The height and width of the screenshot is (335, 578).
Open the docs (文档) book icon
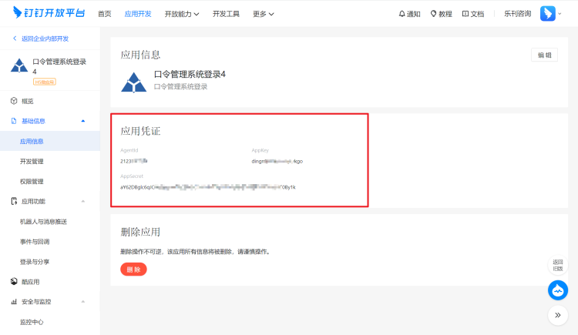pyautogui.click(x=465, y=14)
